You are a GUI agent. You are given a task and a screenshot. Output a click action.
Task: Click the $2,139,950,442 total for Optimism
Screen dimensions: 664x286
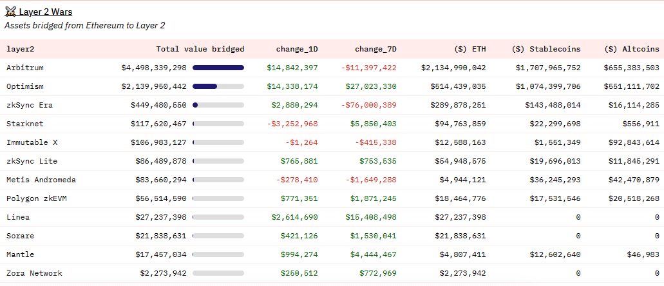[154, 86]
